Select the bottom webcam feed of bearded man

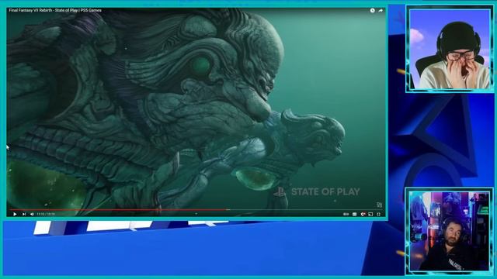click(449, 231)
